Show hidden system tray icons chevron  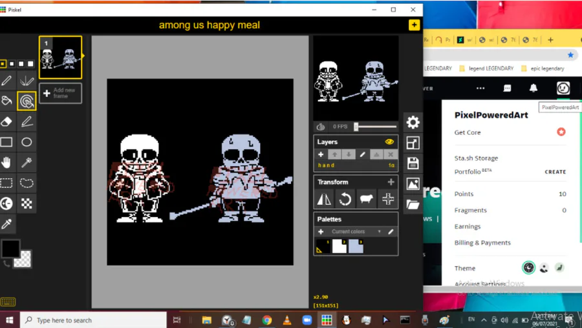click(x=484, y=320)
